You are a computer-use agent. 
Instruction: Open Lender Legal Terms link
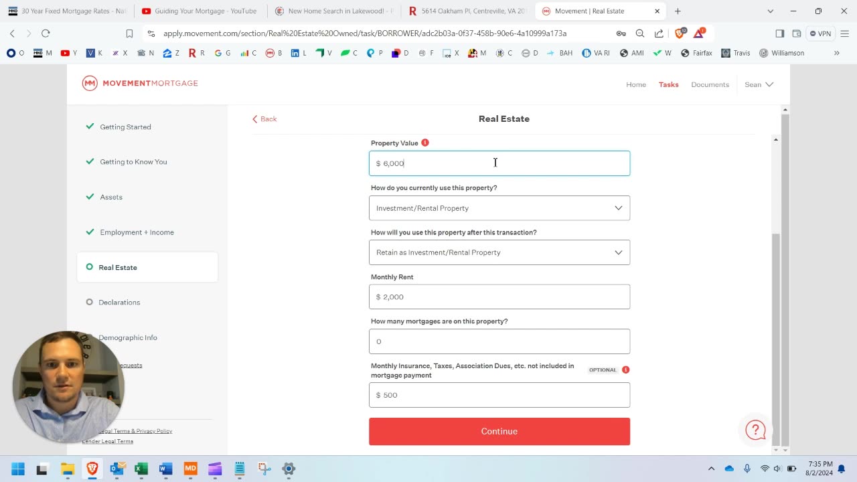click(108, 441)
